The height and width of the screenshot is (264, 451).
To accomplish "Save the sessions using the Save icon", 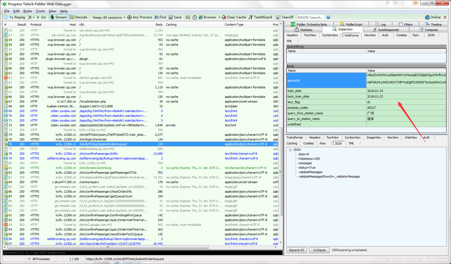I will click(x=175, y=17).
